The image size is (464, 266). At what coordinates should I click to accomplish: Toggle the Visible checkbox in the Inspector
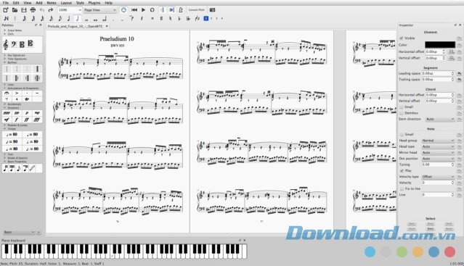[402, 38]
